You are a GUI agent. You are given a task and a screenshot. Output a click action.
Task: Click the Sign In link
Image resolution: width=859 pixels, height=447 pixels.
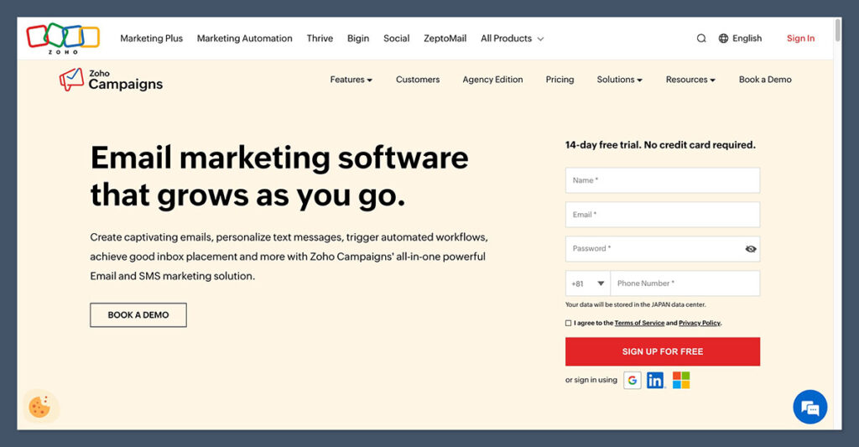[800, 39]
